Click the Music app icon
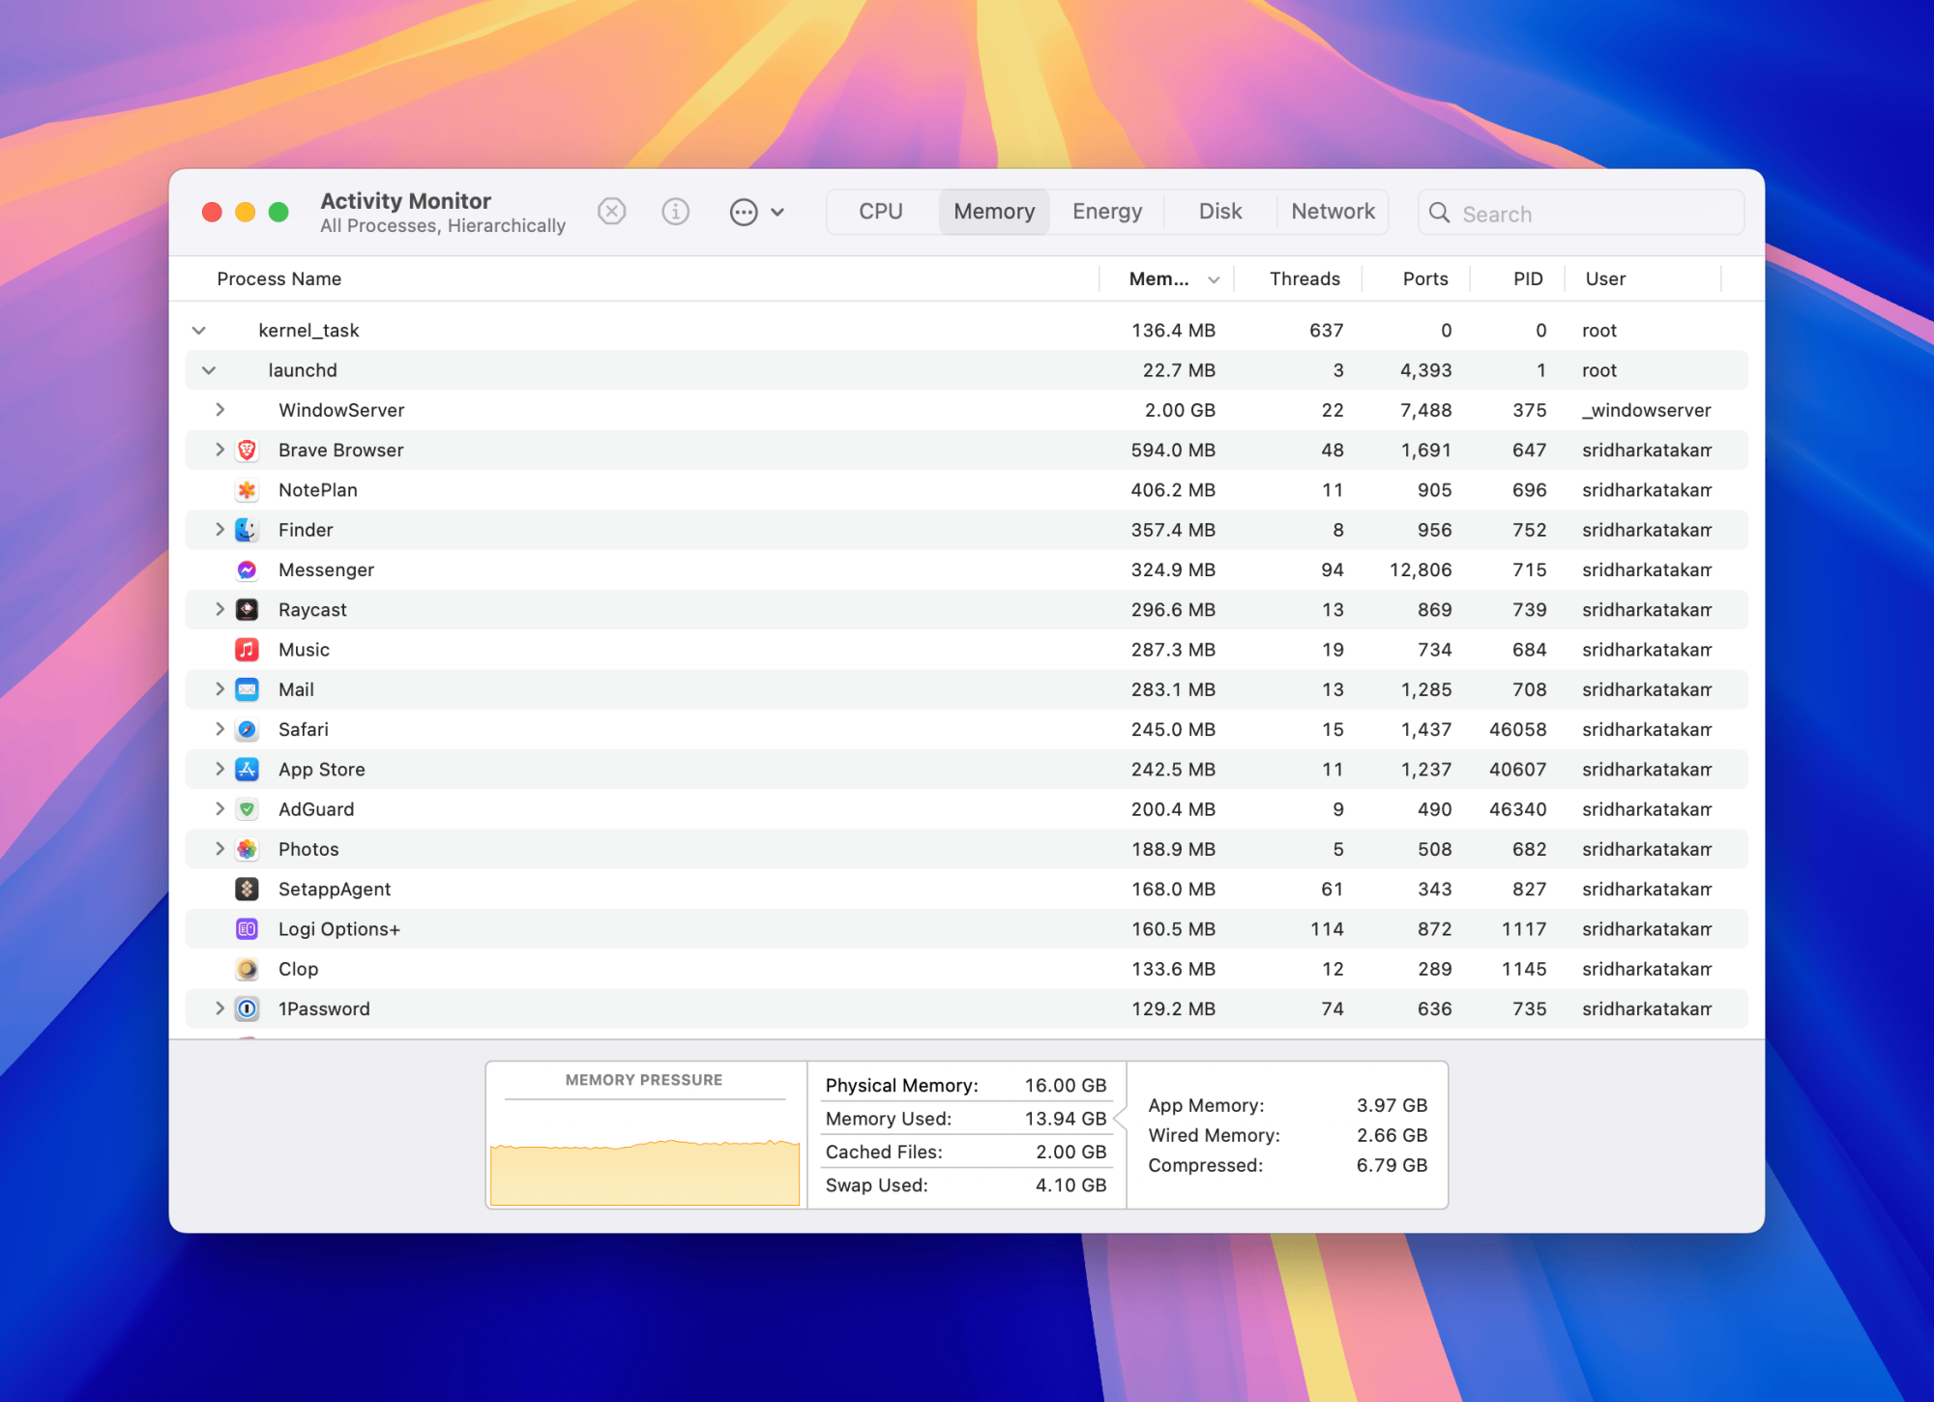The height and width of the screenshot is (1402, 1934). 248,650
